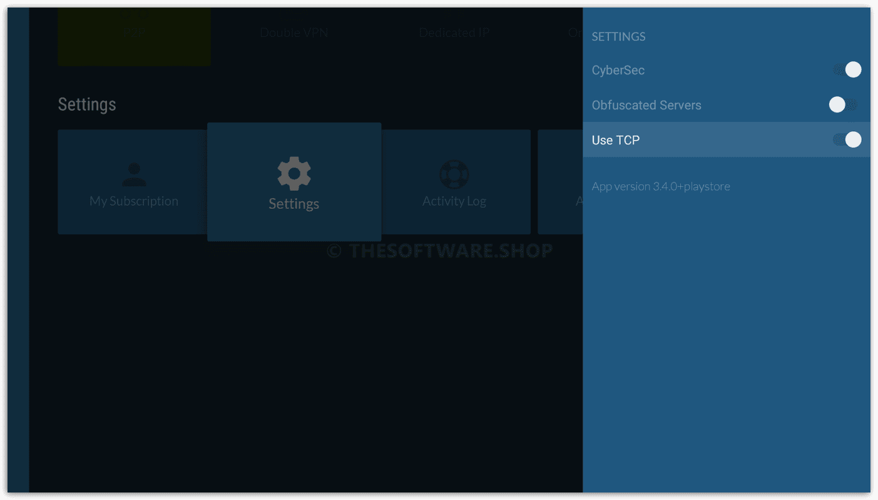Select the SETTINGS panel header text

point(618,37)
